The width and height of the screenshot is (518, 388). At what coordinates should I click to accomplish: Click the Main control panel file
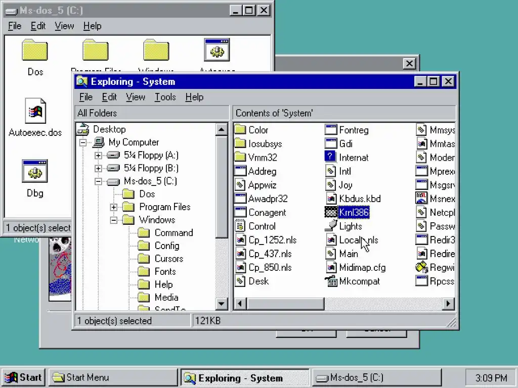click(x=349, y=254)
